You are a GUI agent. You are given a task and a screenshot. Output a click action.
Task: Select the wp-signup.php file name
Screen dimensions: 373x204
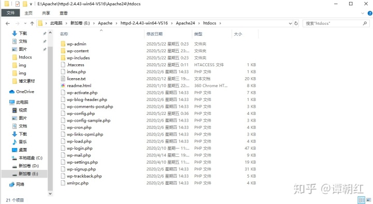coord(81,169)
